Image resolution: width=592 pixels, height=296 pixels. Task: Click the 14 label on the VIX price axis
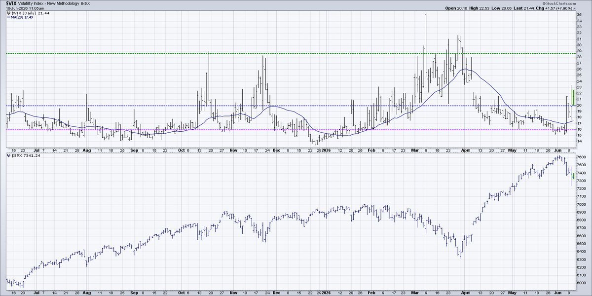tap(579, 142)
